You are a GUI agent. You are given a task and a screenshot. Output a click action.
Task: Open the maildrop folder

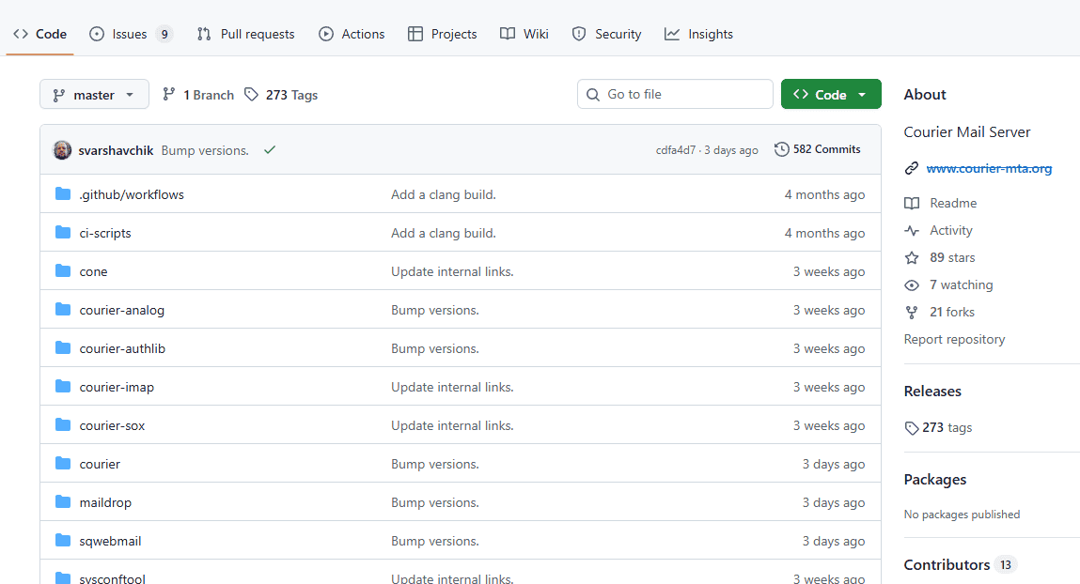pos(105,503)
